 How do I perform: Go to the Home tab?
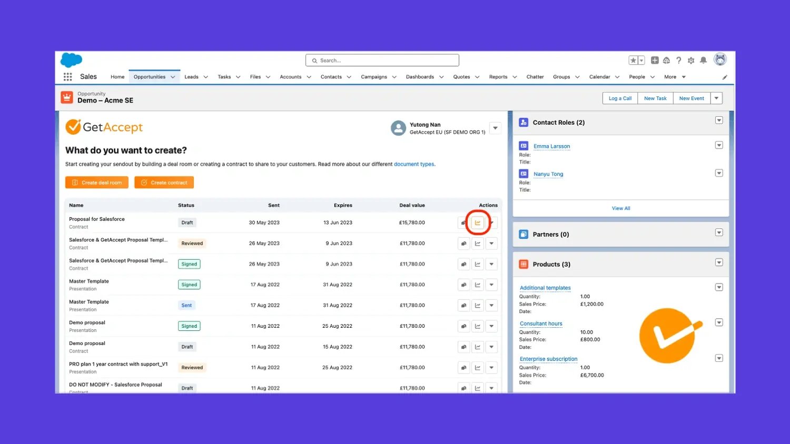point(117,77)
